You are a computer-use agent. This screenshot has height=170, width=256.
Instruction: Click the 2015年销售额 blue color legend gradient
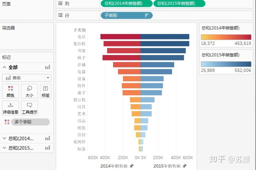(x=226, y=64)
